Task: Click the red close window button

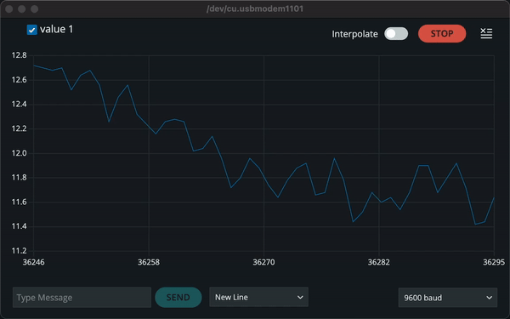Action: [9, 9]
